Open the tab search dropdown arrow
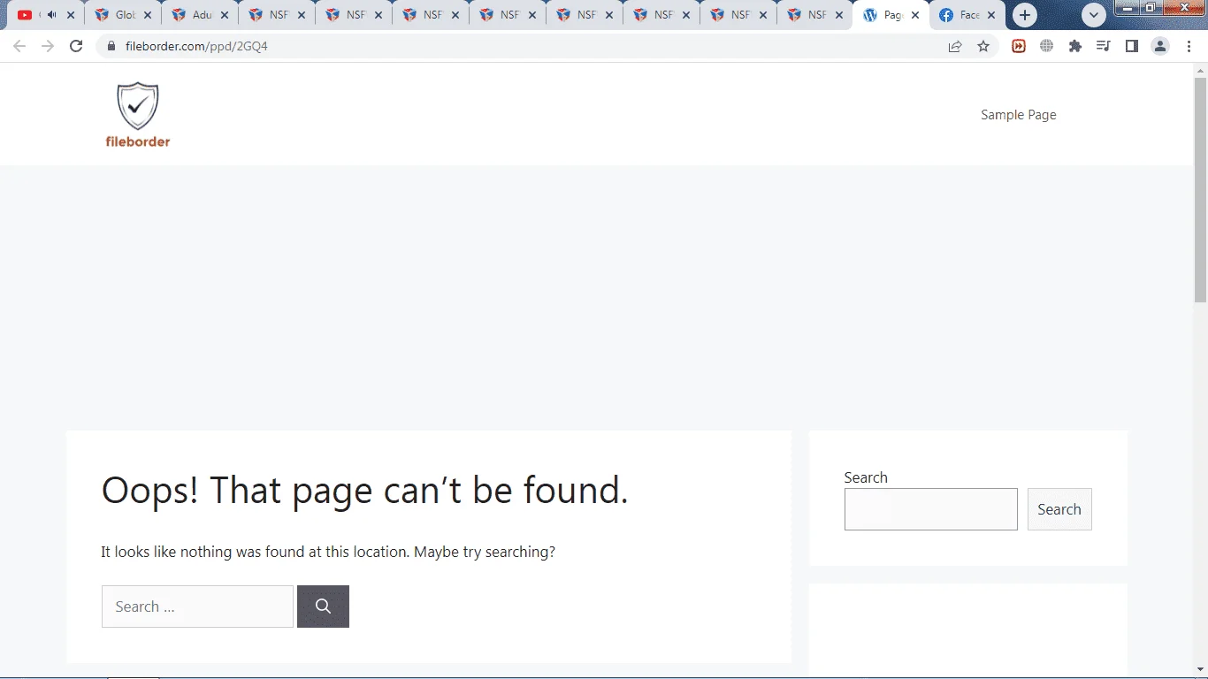Screen dimensions: 1208x679 click(x=1094, y=15)
